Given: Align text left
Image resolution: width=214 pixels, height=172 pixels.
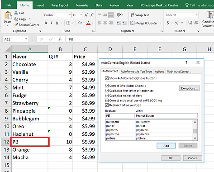Looking at the screenshot, I should [x=100, y=23].
